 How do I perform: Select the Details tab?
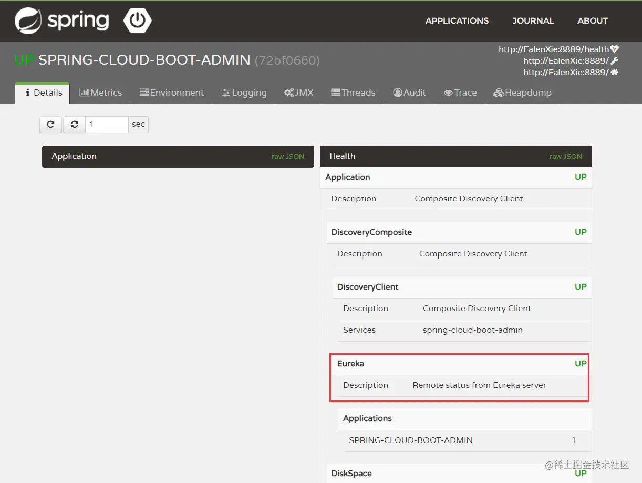(x=43, y=93)
